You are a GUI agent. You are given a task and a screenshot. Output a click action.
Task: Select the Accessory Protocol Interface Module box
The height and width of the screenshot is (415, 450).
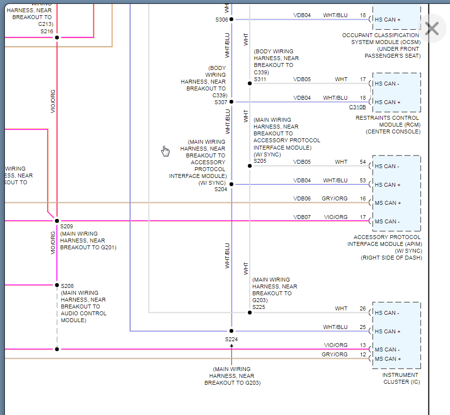point(396,194)
